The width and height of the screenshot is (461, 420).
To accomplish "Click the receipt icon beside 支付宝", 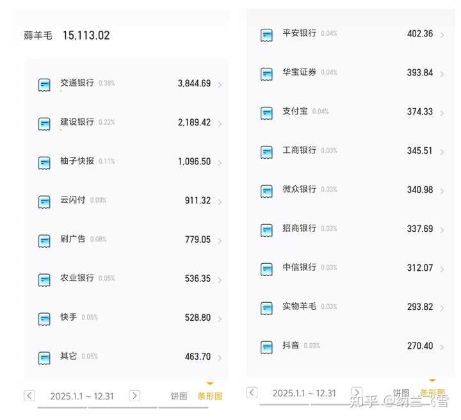I will (x=266, y=113).
